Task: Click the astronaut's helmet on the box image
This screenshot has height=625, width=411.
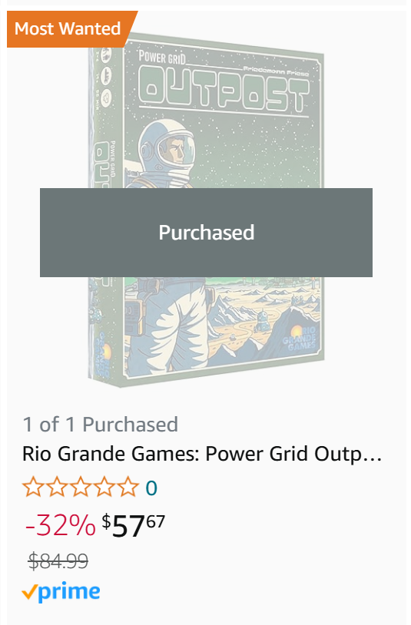Action: click(x=166, y=144)
